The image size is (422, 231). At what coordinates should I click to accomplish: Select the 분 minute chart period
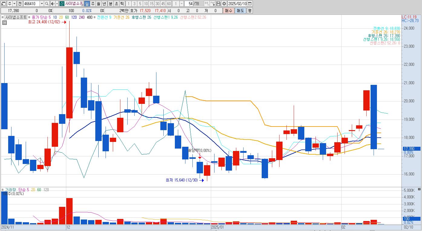coord(110,4)
